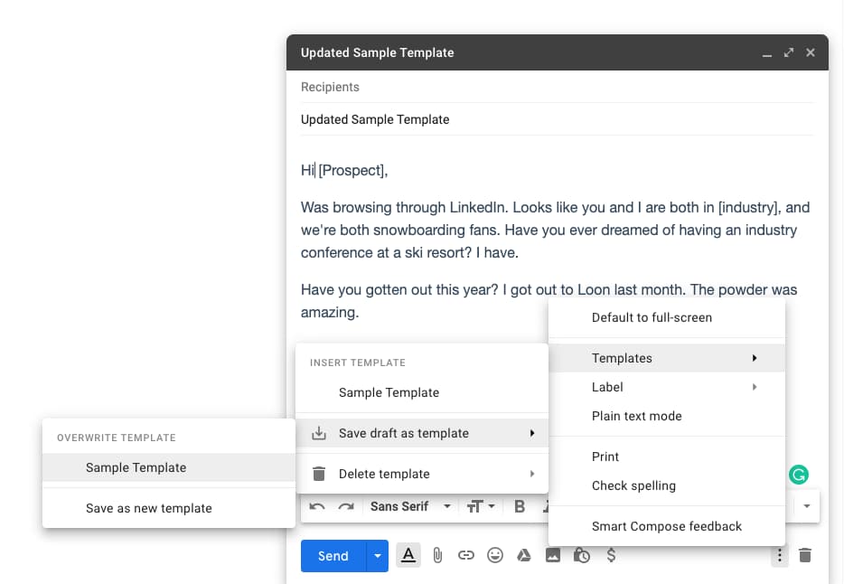844x584 pixels.
Task: Choose Save as new template
Action: [150, 508]
